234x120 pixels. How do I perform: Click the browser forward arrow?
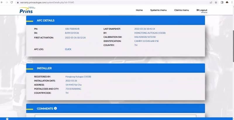point(7,2)
